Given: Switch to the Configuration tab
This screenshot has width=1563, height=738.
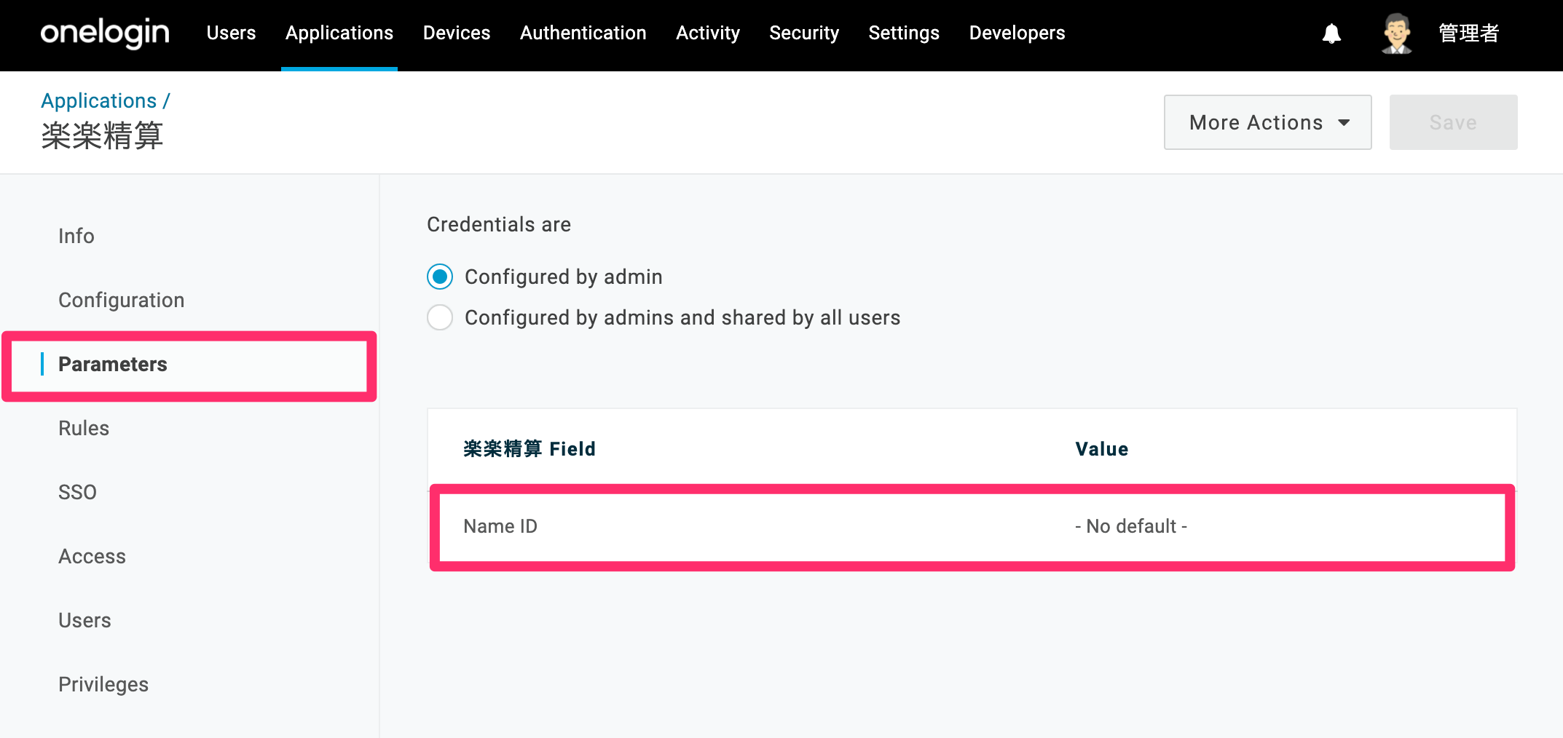Looking at the screenshot, I should pos(121,300).
